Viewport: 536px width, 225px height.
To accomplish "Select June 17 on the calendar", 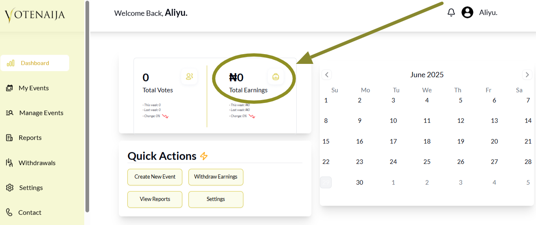I will 393,142.
